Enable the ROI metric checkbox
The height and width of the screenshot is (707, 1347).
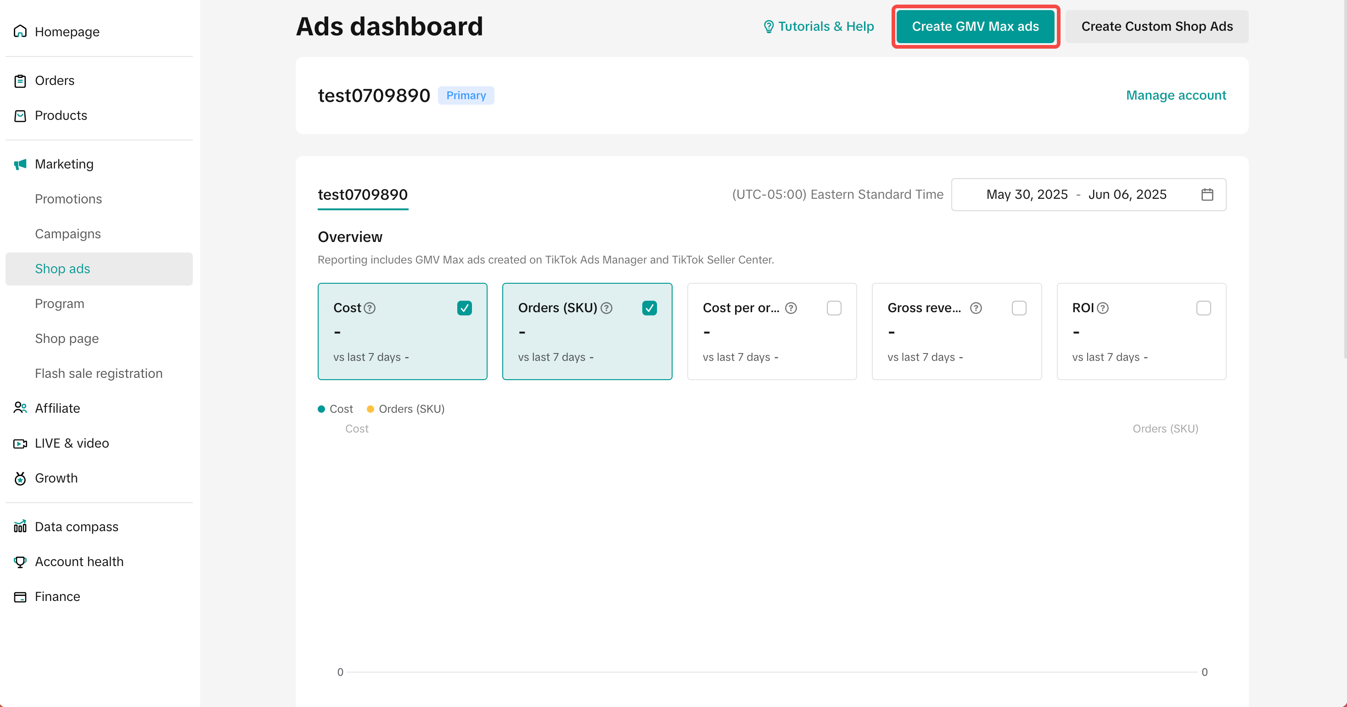[1203, 308]
